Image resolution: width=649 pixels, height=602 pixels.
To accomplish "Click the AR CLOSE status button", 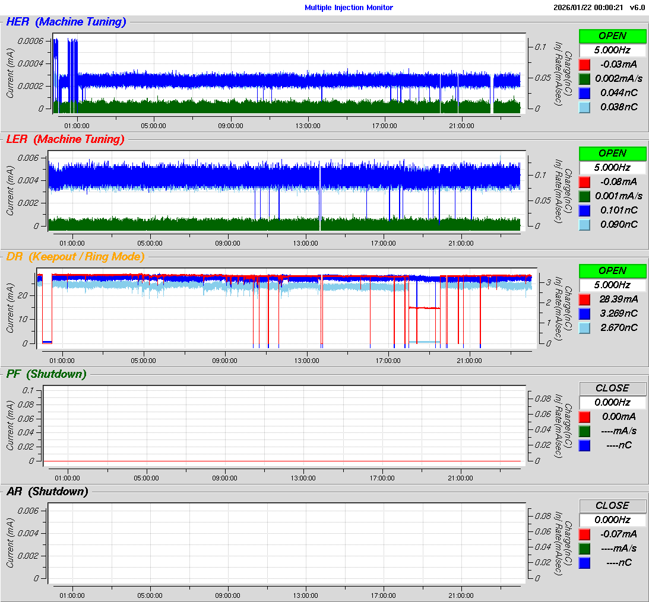I will click(612, 506).
